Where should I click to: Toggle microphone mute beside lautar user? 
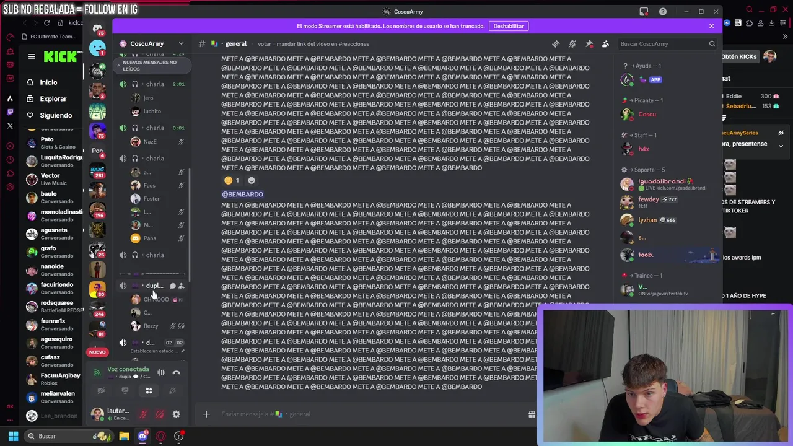tap(143, 414)
